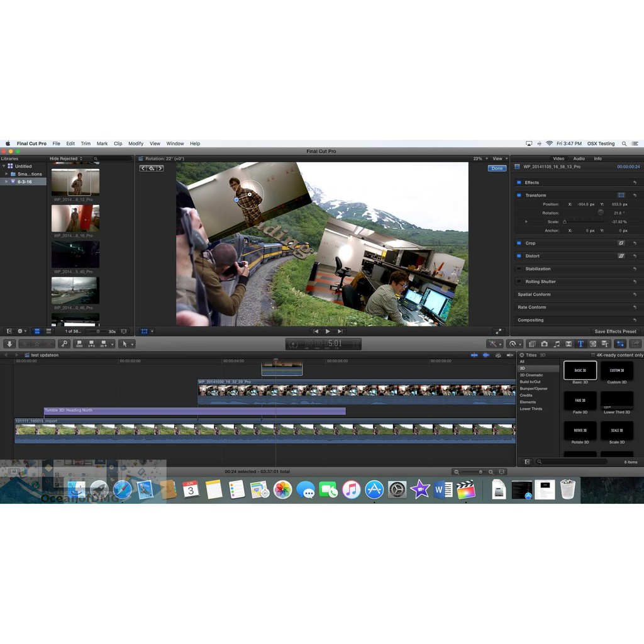Open the viewer zoom 23% dropdown
Image resolution: width=644 pixels, height=644 pixels.
coord(480,158)
